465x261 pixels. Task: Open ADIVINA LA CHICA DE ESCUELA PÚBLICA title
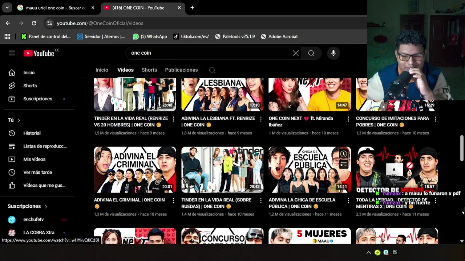(x=302, y=203)
